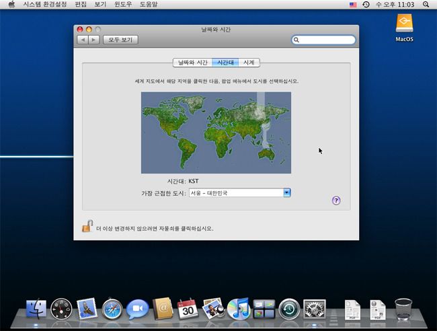Switch to the 시계 tab
The height and width of the screenshot is (331, 437).
tap(249, 63)
